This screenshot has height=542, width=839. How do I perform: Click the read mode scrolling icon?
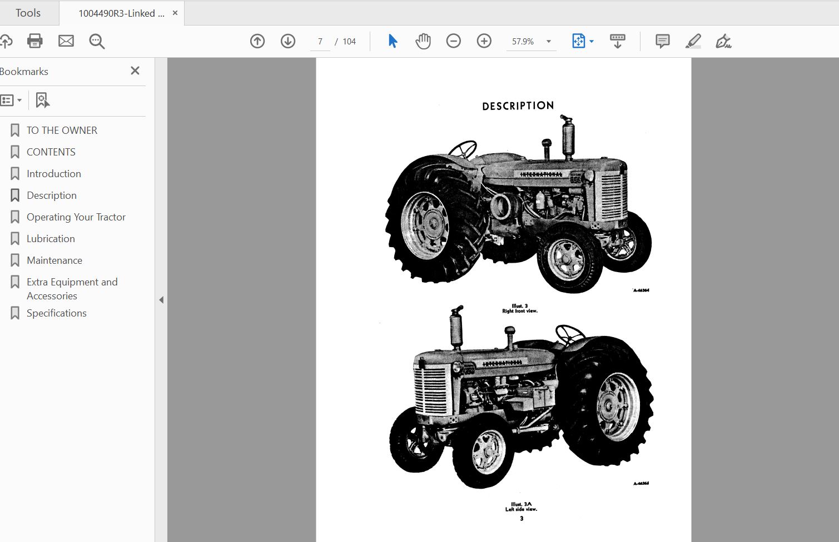[618, 41]
